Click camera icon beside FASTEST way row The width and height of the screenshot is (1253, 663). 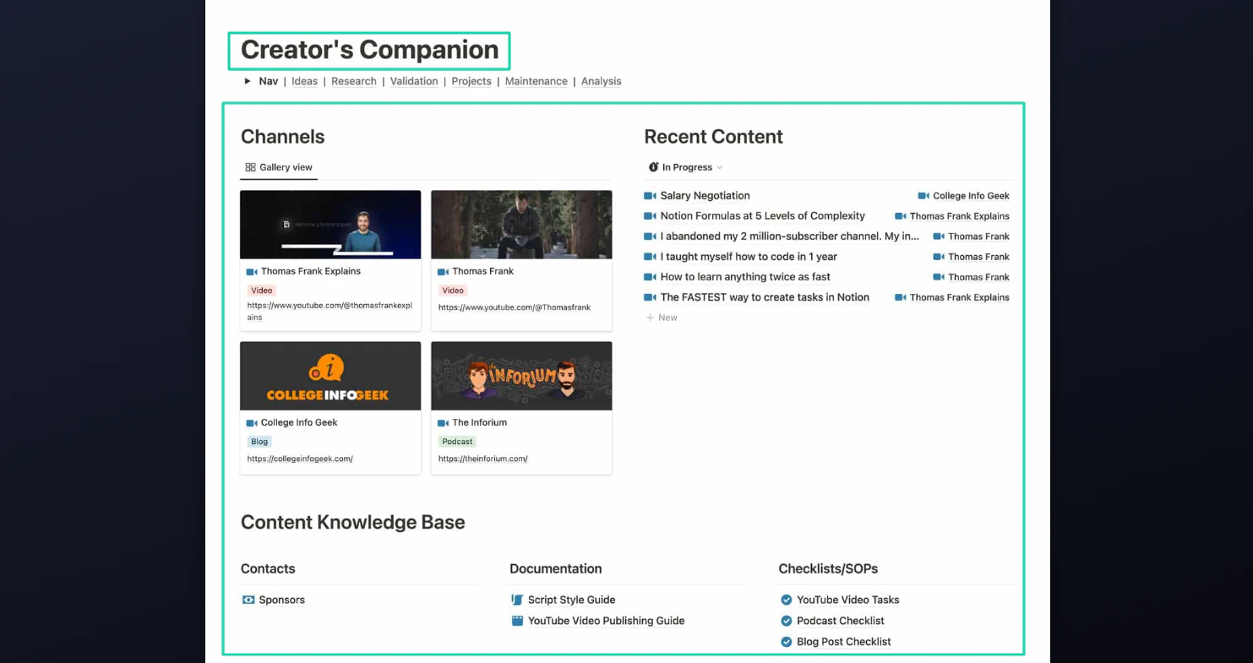tap(650, 297)
